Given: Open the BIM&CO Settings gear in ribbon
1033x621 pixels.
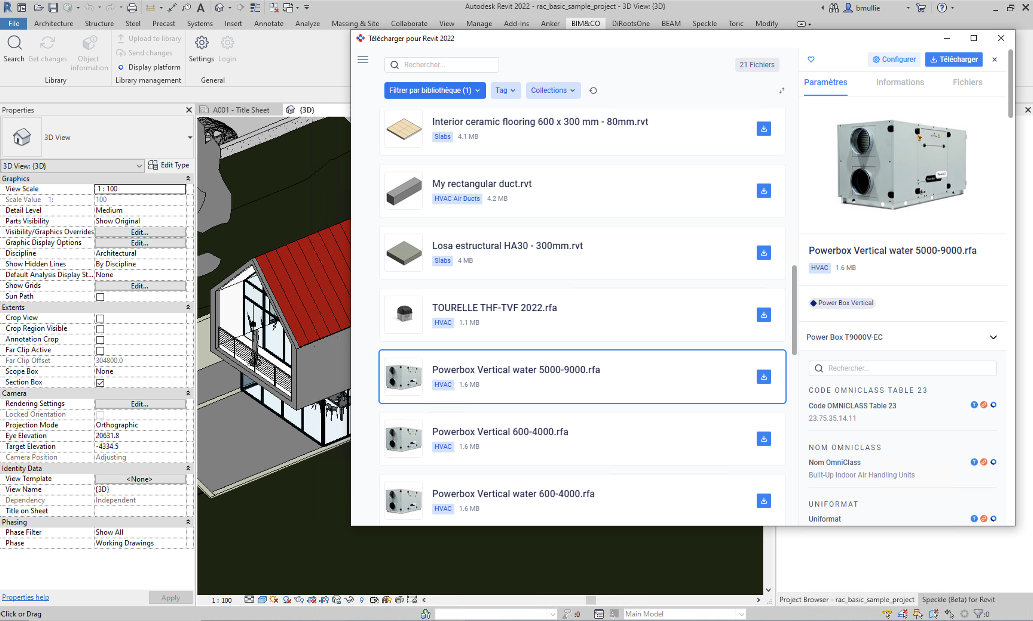Looking at the screenshot, I should pyautogui.click(x=201, y=49).
